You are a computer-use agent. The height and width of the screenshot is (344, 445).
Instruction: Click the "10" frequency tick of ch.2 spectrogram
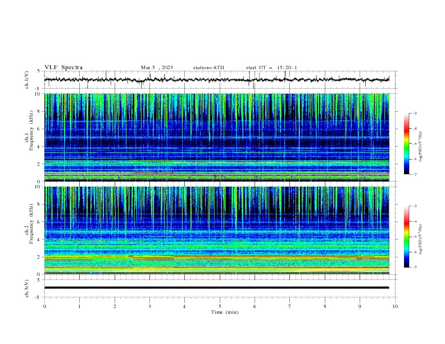(x=38, y=187)
